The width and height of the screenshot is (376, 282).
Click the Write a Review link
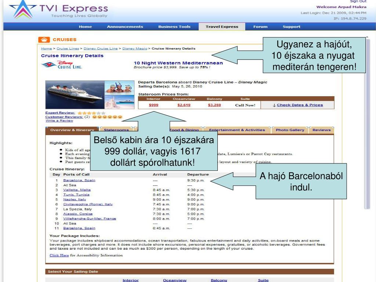(x=59, y=120)
